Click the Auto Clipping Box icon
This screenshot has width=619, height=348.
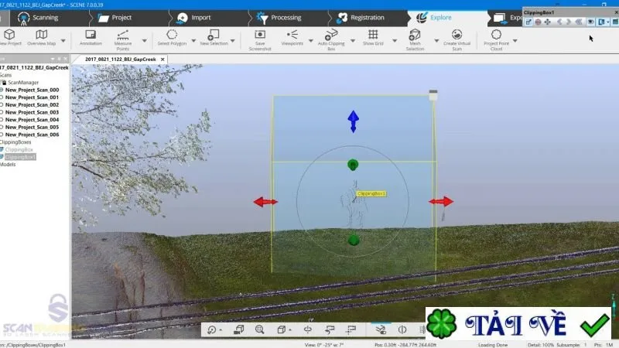coord(331,35)
